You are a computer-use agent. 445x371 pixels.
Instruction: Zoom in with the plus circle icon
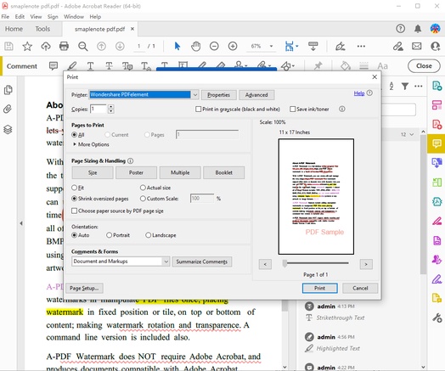tap(233, 46)
